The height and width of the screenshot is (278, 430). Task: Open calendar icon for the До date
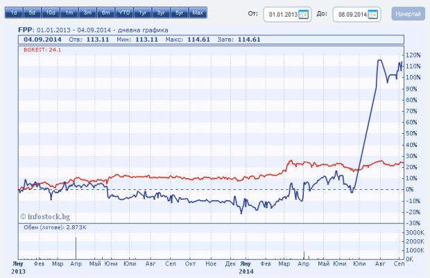372,15
